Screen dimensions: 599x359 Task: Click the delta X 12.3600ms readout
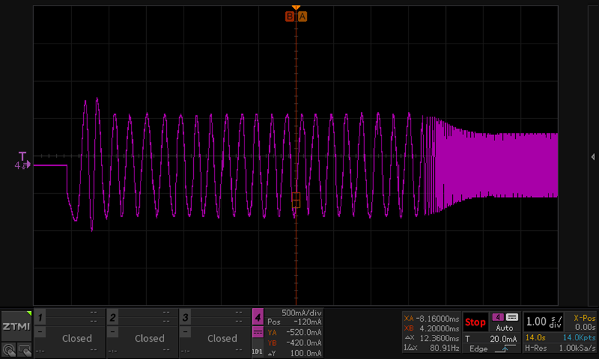431,338
